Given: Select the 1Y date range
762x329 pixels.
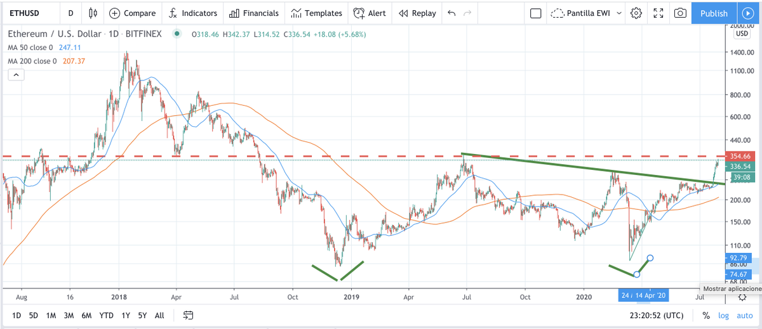Looking at the screenshot, I should tap(126, 315).
